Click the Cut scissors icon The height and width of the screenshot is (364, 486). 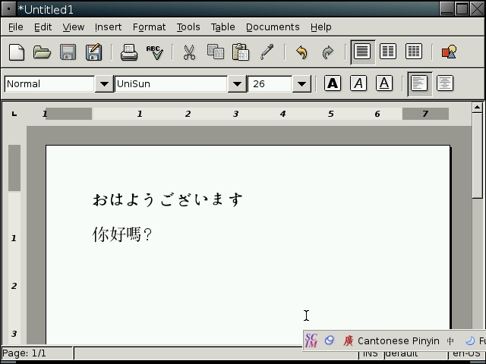[x=189, y=52]
